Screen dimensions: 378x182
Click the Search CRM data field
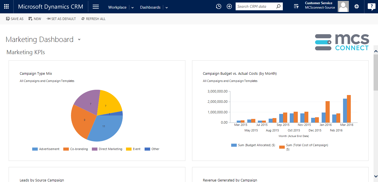255,7
